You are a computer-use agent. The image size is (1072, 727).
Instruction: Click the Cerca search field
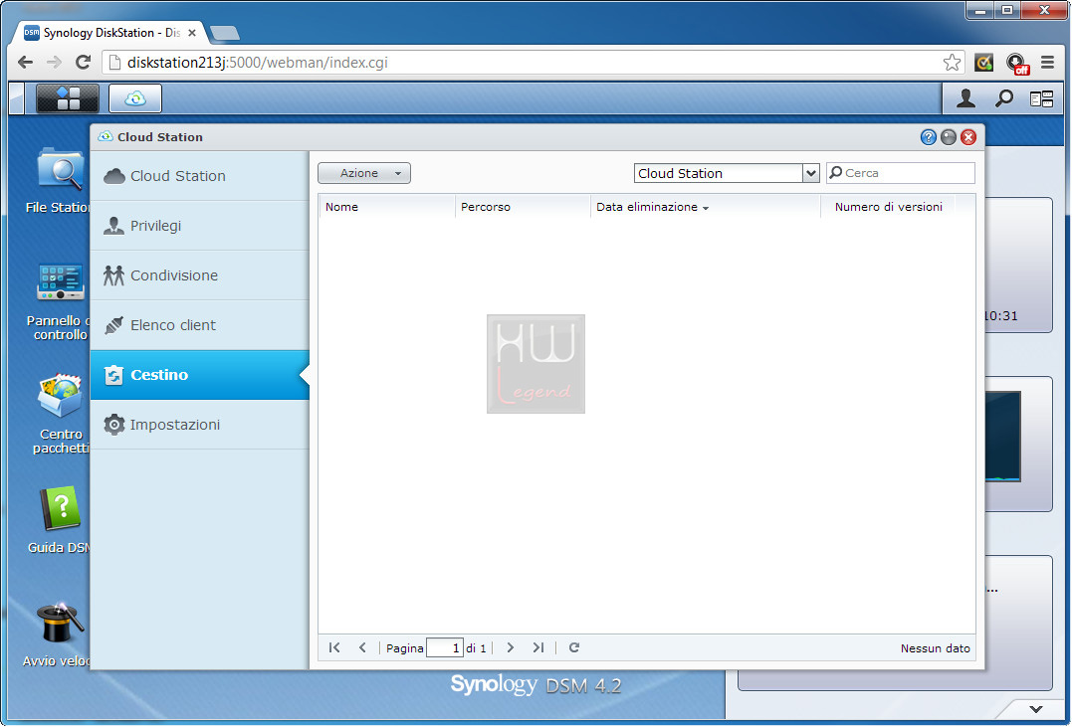(901, 174)
